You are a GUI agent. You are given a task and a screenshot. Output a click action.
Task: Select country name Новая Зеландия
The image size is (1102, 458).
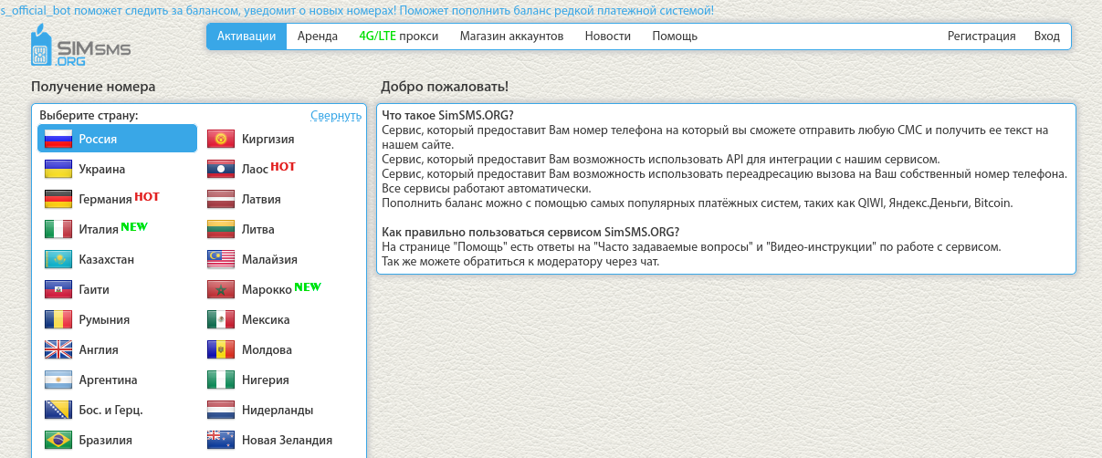tap(287, 440)
